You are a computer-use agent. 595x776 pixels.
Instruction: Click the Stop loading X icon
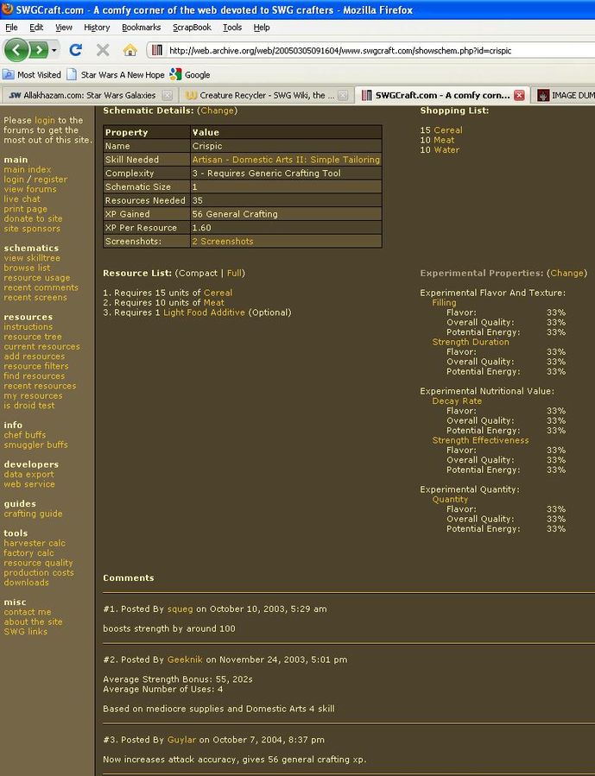(x=103, y=50)
